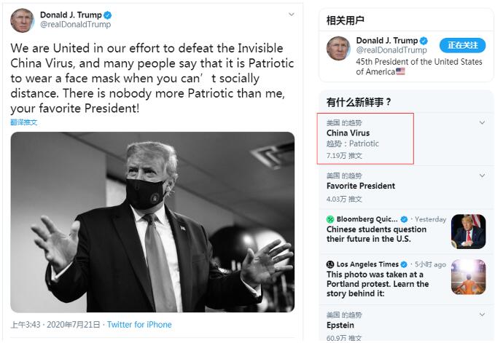Screen dimensions: 495x343
Task: Click the verified badge beside tweet author name
Action: click(108, 15)
